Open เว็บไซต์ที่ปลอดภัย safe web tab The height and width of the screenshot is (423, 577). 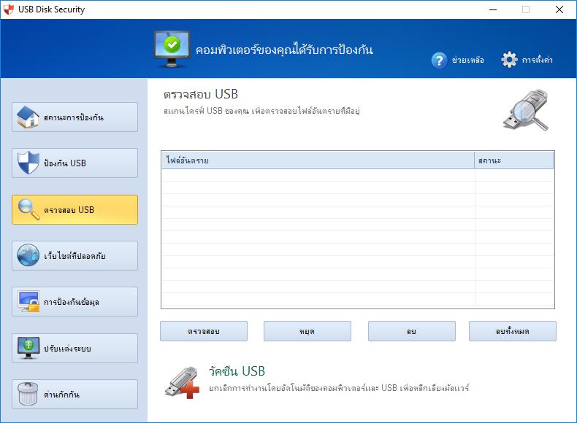pyautogui.click(x=74, y=256)
